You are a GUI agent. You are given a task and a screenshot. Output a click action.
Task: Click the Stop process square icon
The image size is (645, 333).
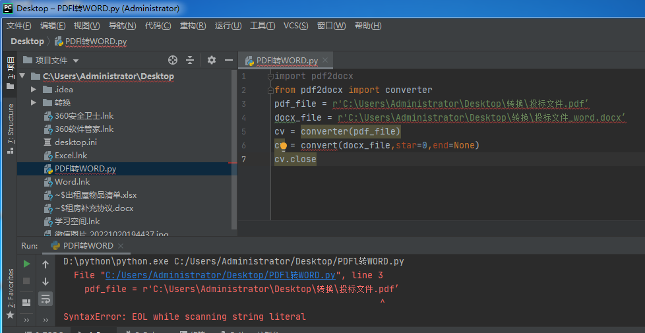click(26, 282)
